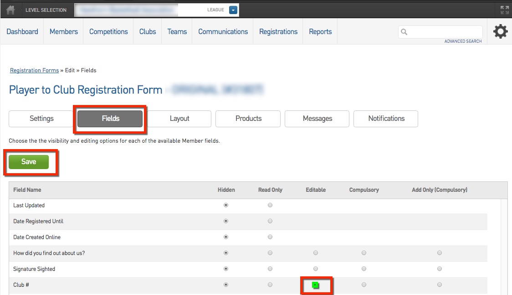Set Club # to Editable

[x=315, y=285]
